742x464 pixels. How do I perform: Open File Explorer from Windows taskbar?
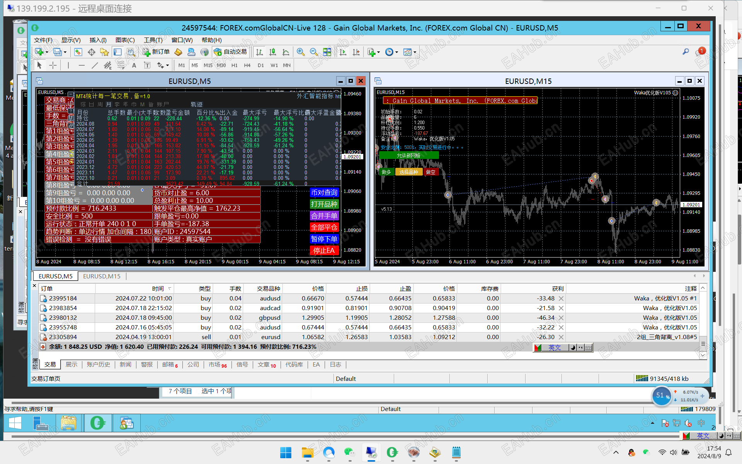tap(308, 452)
